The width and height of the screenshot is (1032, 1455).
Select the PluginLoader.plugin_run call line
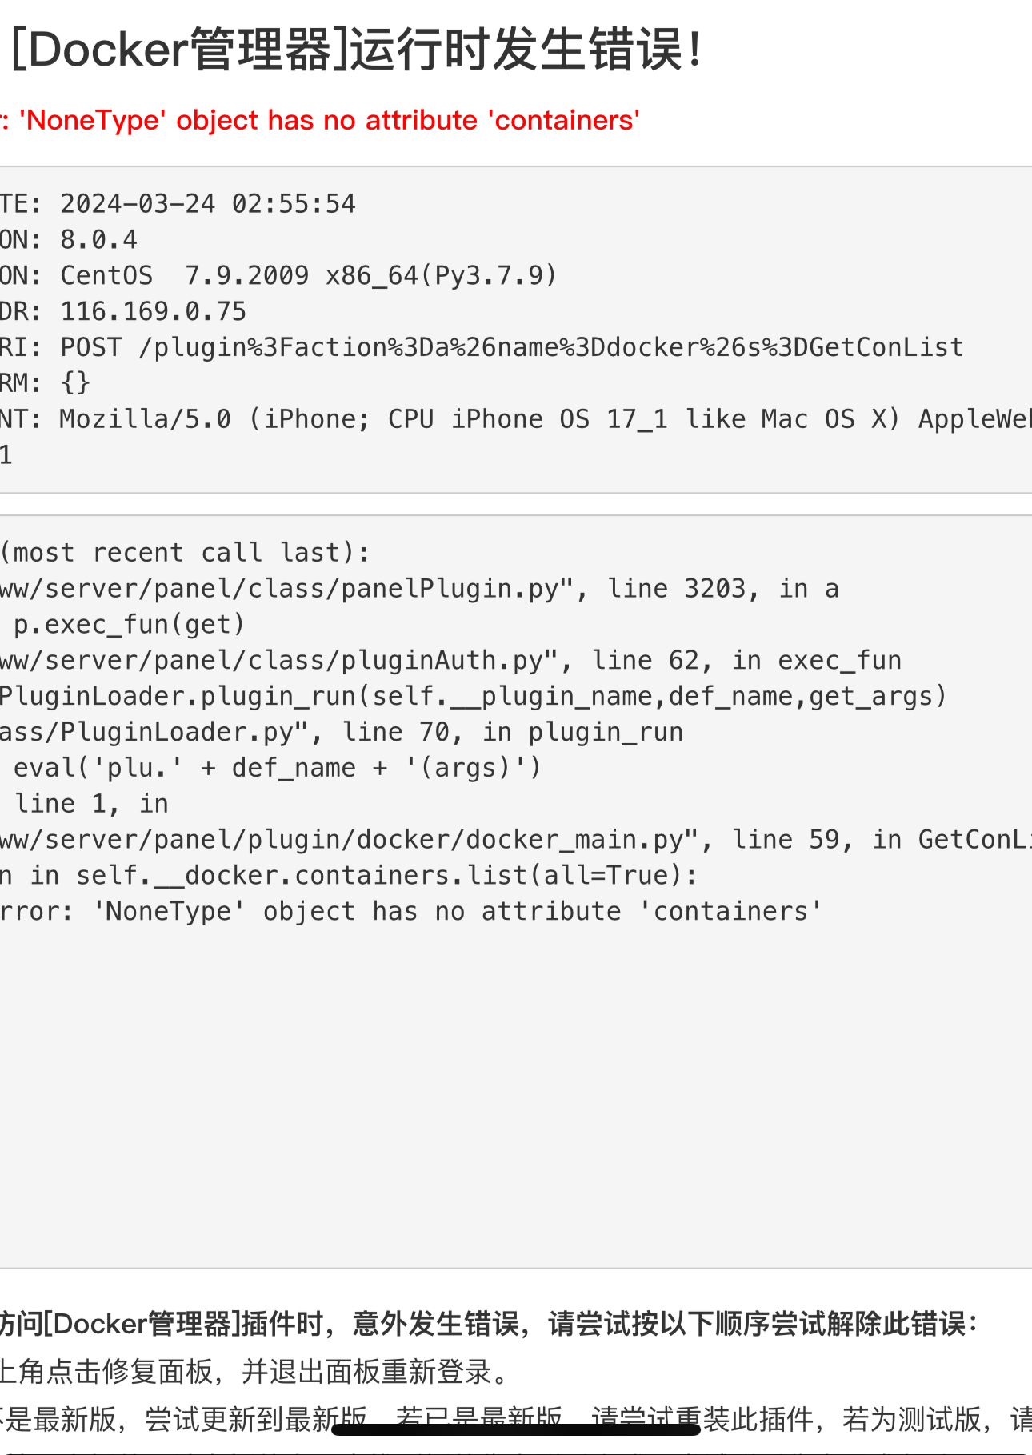click(x=474, y=697)
